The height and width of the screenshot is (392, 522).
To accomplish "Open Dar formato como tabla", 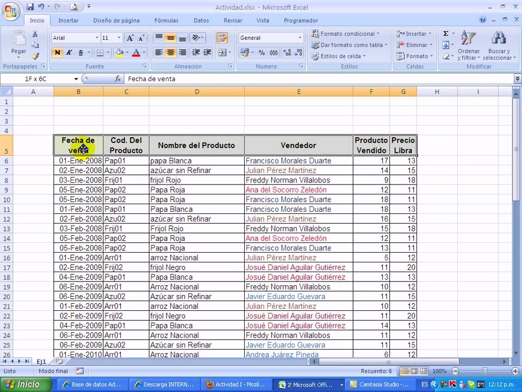I will point(349,45).
